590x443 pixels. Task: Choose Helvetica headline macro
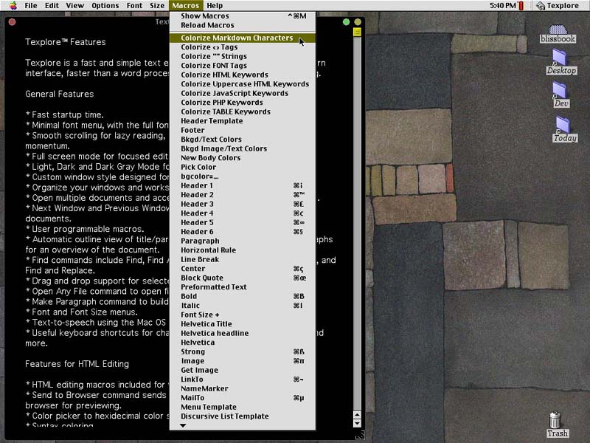[243, 333]
